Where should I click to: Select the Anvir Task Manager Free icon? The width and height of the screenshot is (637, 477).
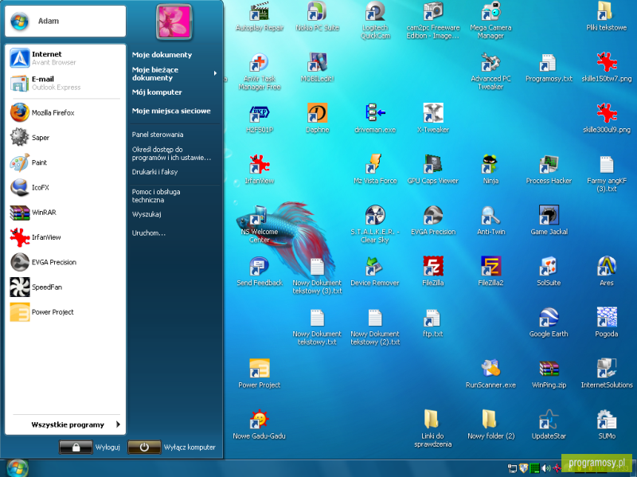click(260, 72)
